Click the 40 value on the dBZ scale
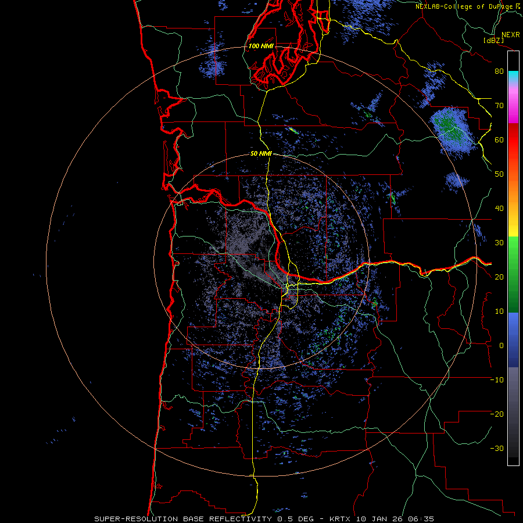 tap(499, 209)
